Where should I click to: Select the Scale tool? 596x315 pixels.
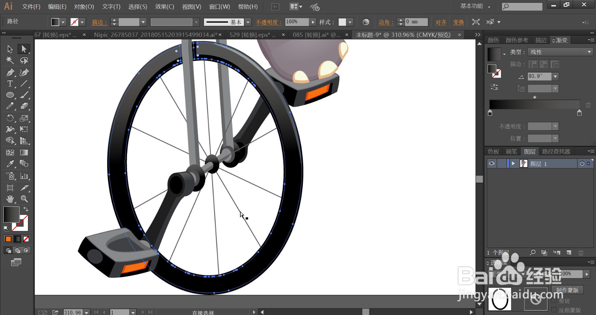coord(24,118)
